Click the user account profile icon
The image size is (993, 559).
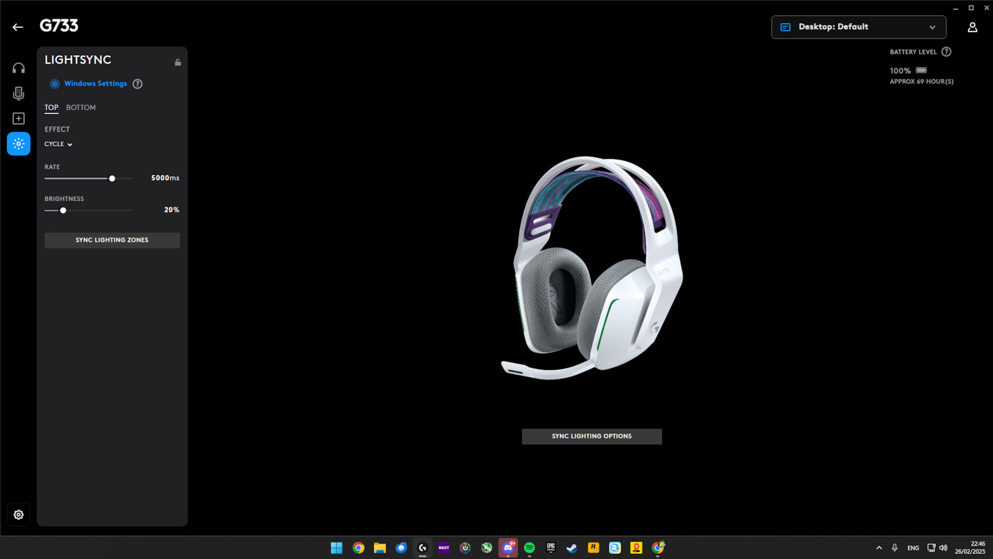[x=972, y=27]
